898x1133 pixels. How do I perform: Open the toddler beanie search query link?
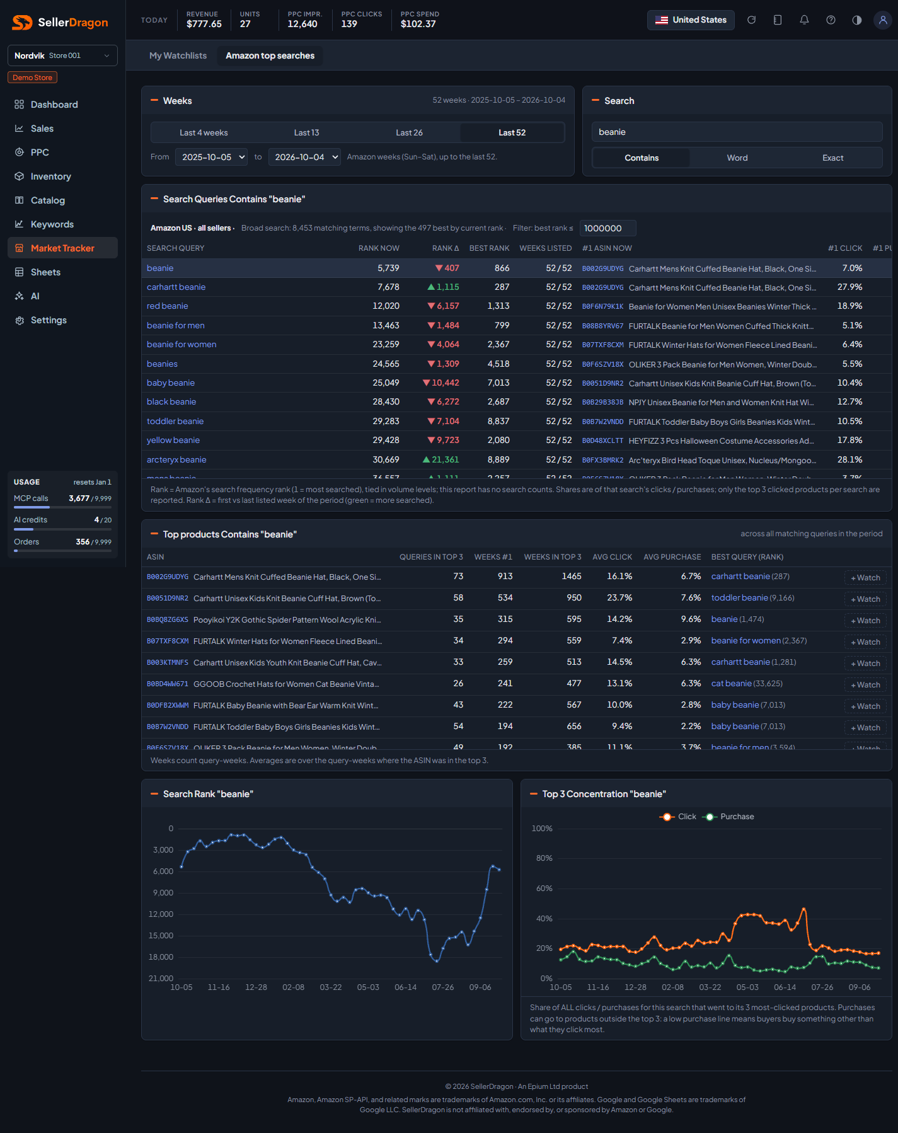(175, 421)
